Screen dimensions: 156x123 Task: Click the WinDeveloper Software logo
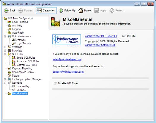click(x=67, y=39)
